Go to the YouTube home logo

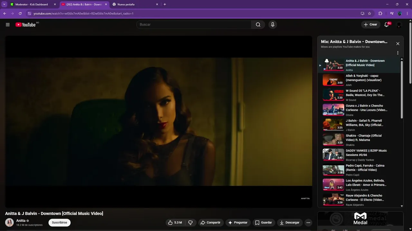click(25, 25)
